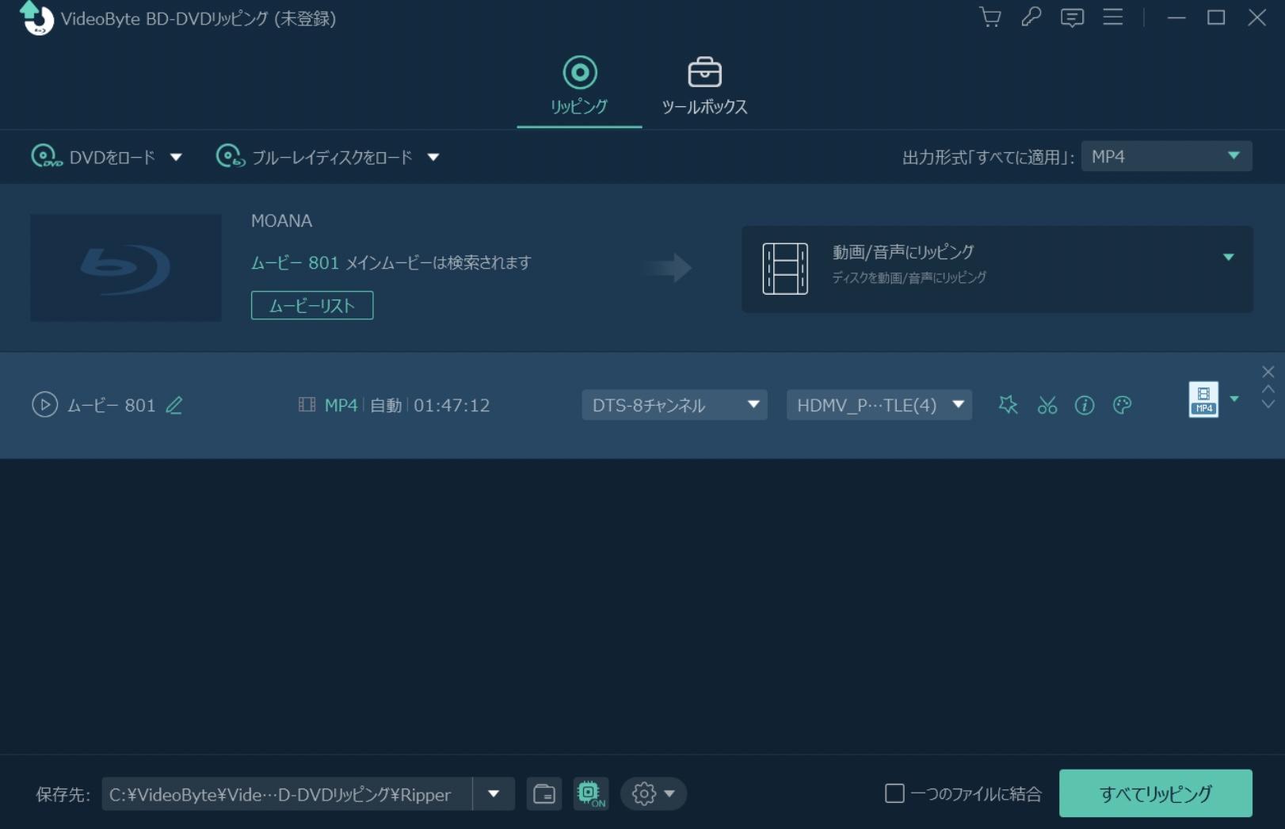Expand the MP4 profile icon dropdown arrow
1285x829 pixels.
[x=1234, y=399]
